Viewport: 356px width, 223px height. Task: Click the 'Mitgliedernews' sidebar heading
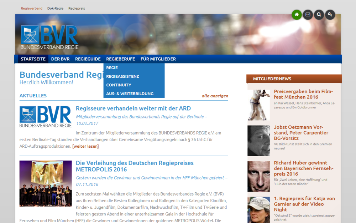coord(294,79)
